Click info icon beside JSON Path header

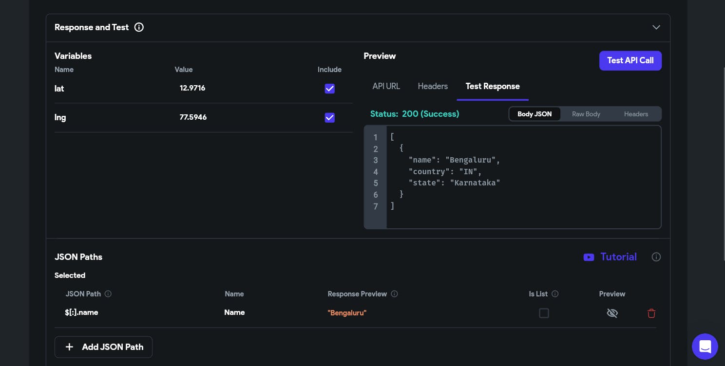(x=108, y=294)
